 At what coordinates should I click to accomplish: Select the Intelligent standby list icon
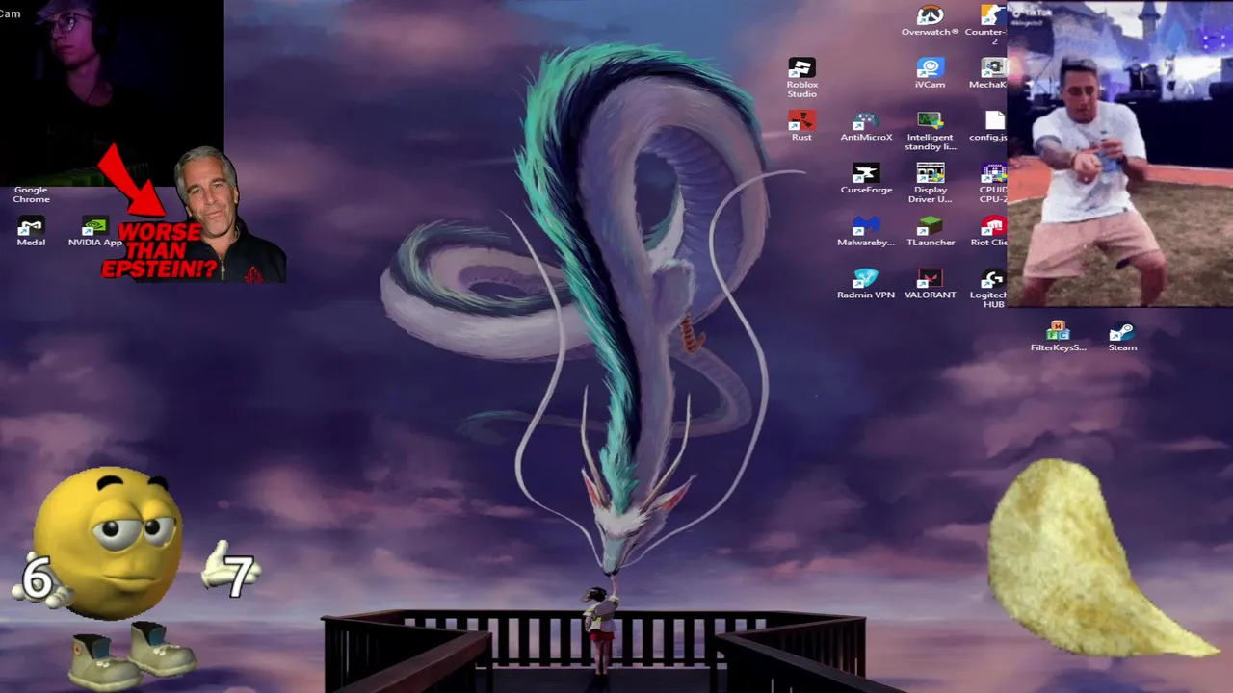click(x=930, y=130)
